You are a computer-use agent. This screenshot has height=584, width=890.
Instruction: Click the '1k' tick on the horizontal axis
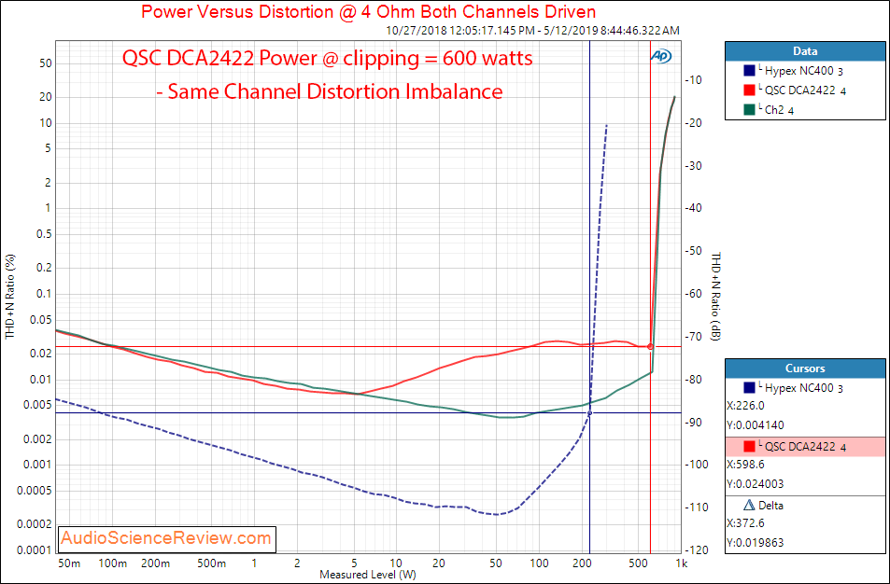point(681,563)
